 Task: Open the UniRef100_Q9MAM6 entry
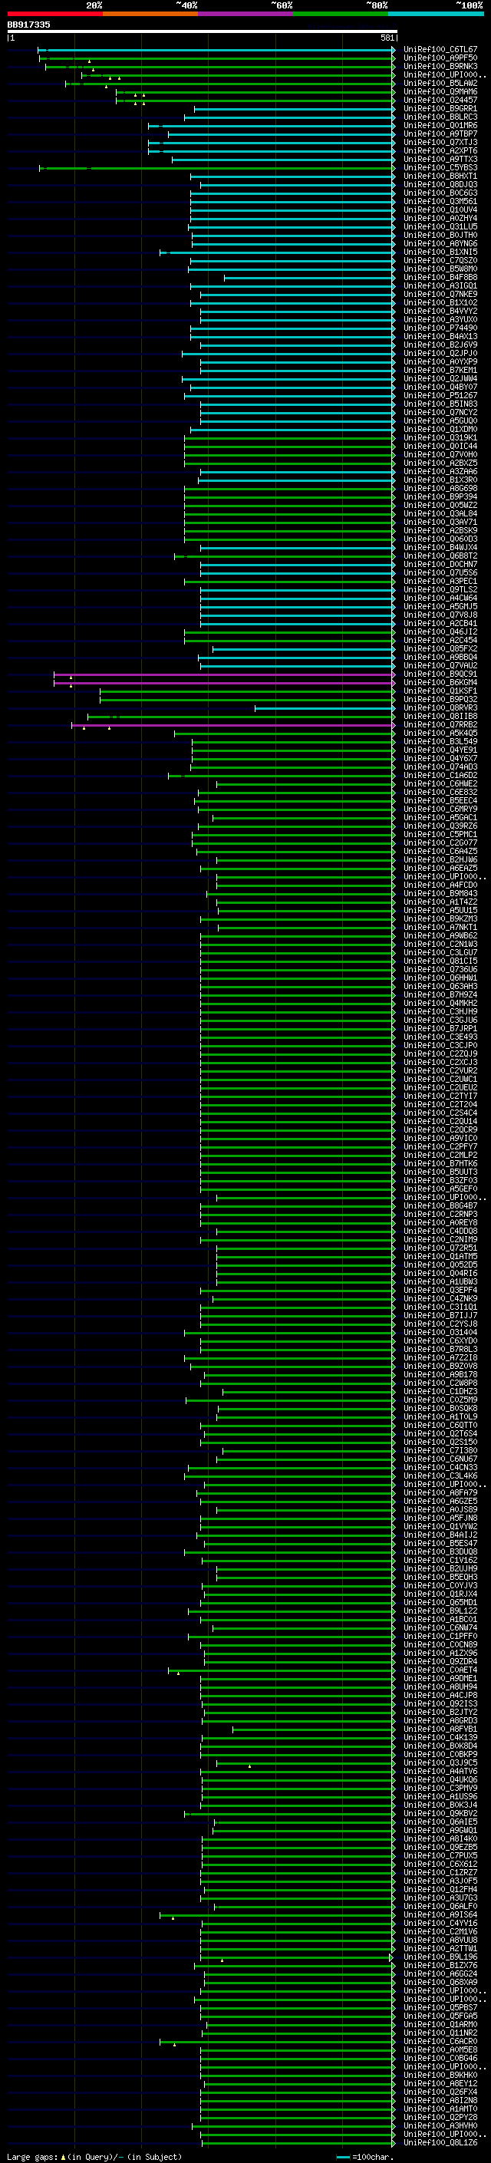(440, 91)
